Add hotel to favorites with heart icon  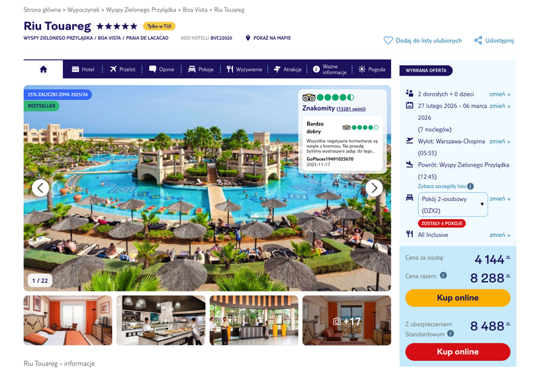pyautogui.click(x=388, y=40)
